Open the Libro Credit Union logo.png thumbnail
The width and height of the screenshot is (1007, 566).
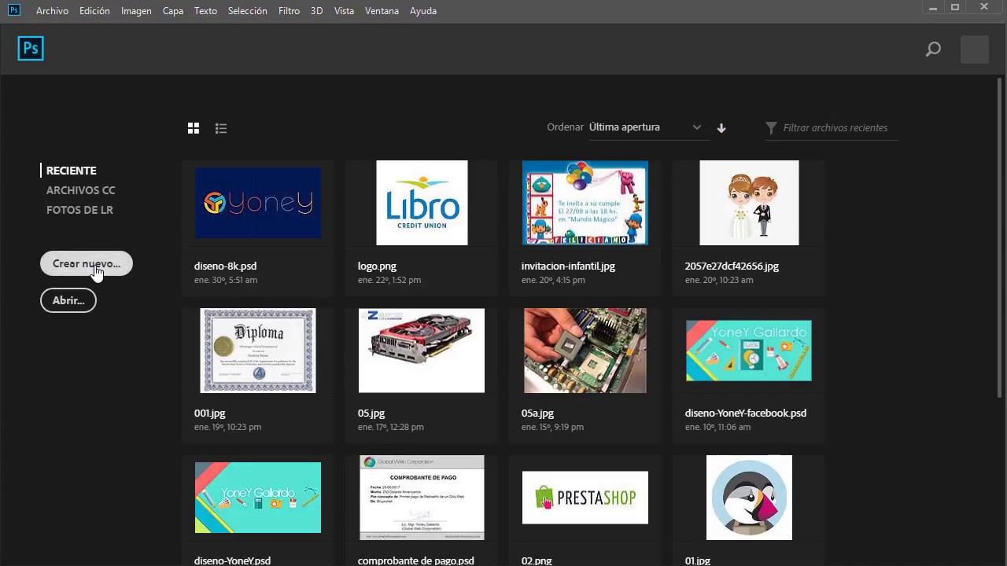(x=422, y=203)
